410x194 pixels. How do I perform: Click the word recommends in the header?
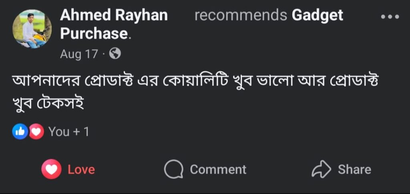(241, 16)
